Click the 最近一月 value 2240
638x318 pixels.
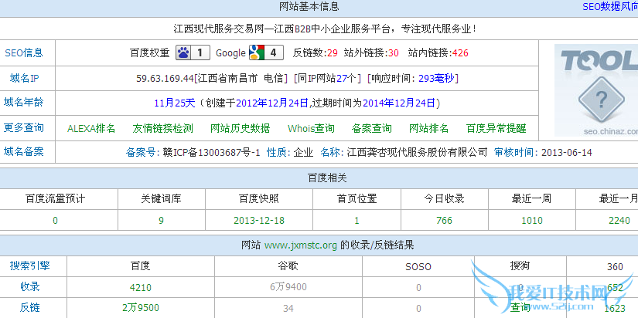pyautogui.click(x=619, y=221)
